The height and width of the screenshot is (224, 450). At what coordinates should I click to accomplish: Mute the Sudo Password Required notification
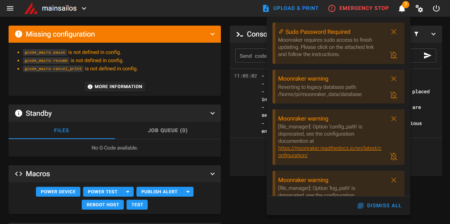[x=394, y=55]
